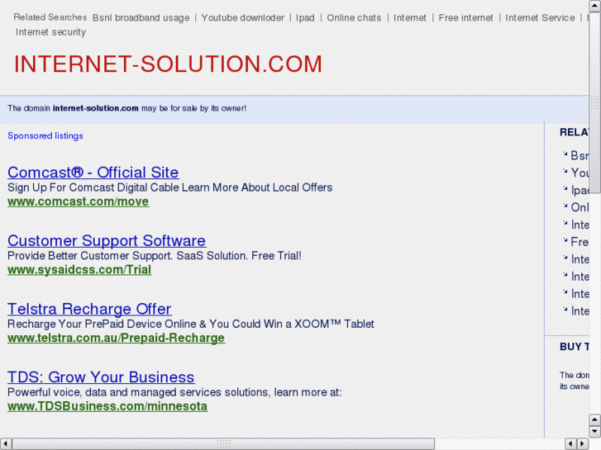Click the horizontal scrollbar left arrow
601x450 pixels.
tap(5, 444)
